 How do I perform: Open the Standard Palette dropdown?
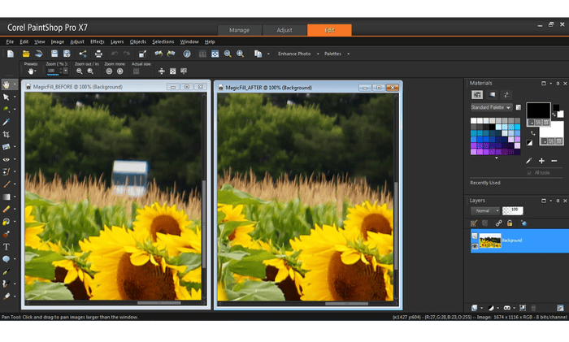pyautogui.click(x=491, y=107)
